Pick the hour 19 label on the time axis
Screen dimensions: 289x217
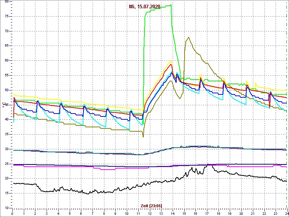(229, 214)
